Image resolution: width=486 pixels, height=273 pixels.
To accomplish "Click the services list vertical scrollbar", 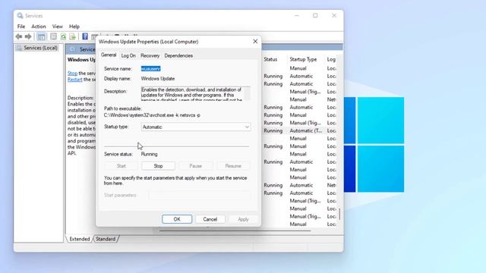I will tap(339, 214).
